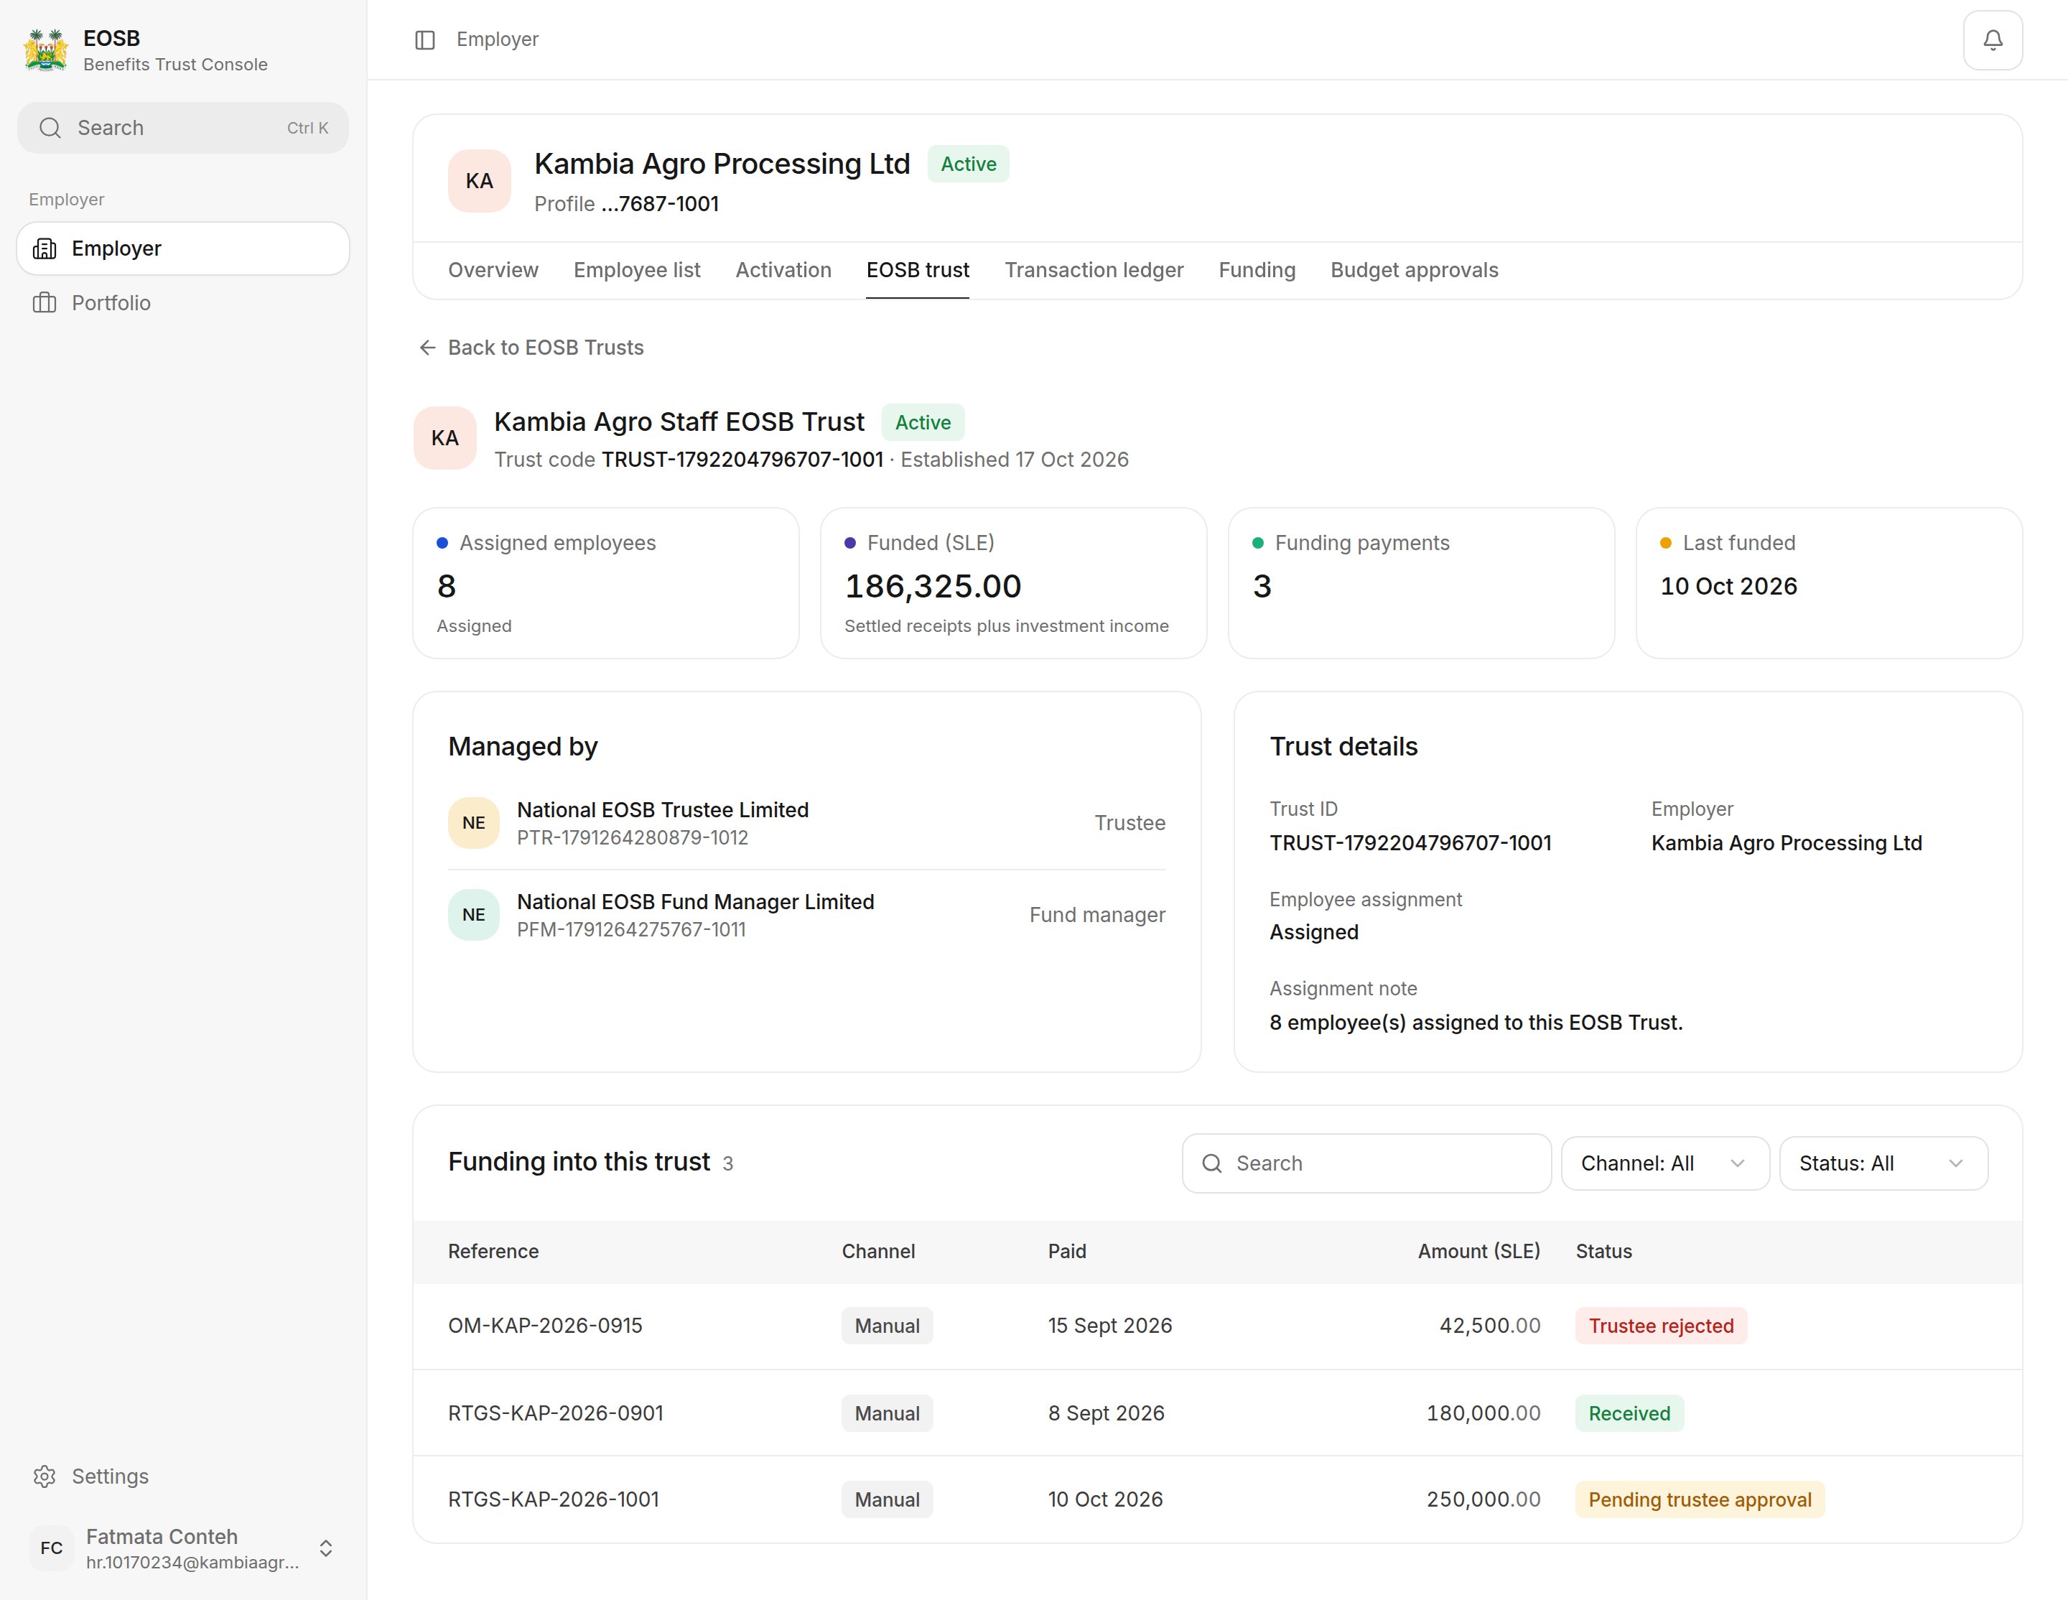Open Settings in the sidebar

(183, 1476)
